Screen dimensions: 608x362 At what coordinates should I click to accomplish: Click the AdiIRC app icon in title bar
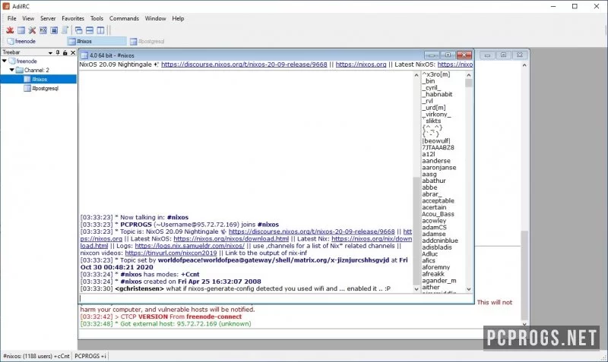coord(6,6)
